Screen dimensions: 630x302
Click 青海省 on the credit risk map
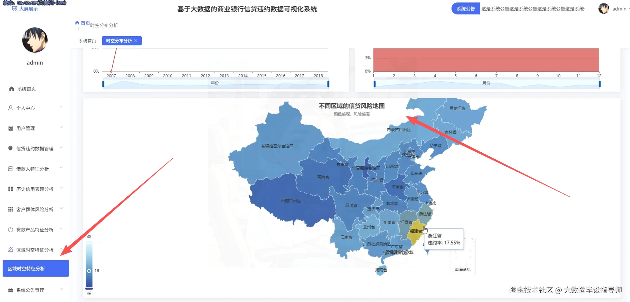point(323,177)
